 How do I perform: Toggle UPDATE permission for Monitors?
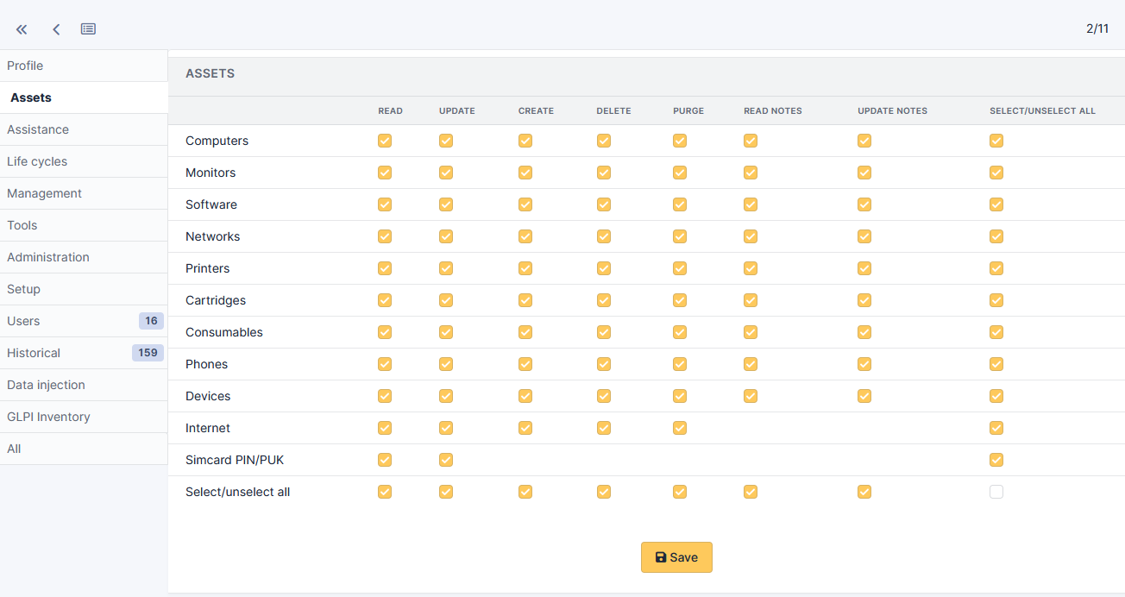445,172
